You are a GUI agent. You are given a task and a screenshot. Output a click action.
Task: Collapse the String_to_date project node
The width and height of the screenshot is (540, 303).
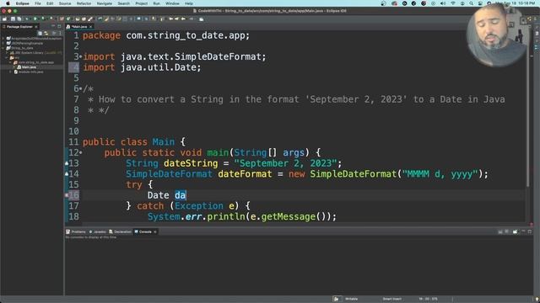point(3,48)
